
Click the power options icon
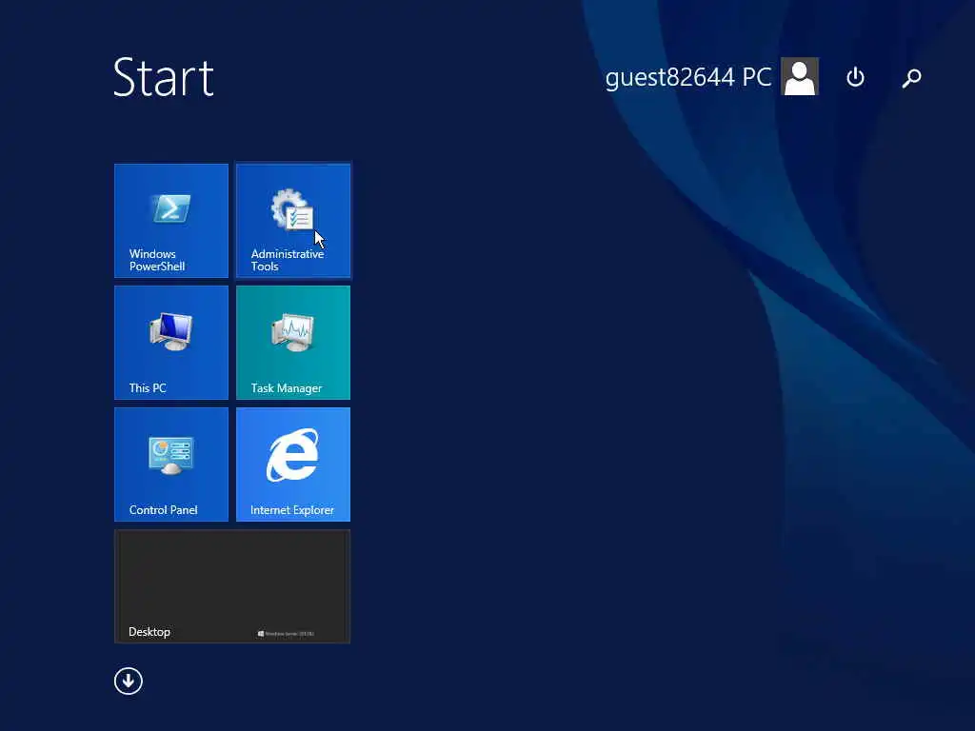point(855,77)
